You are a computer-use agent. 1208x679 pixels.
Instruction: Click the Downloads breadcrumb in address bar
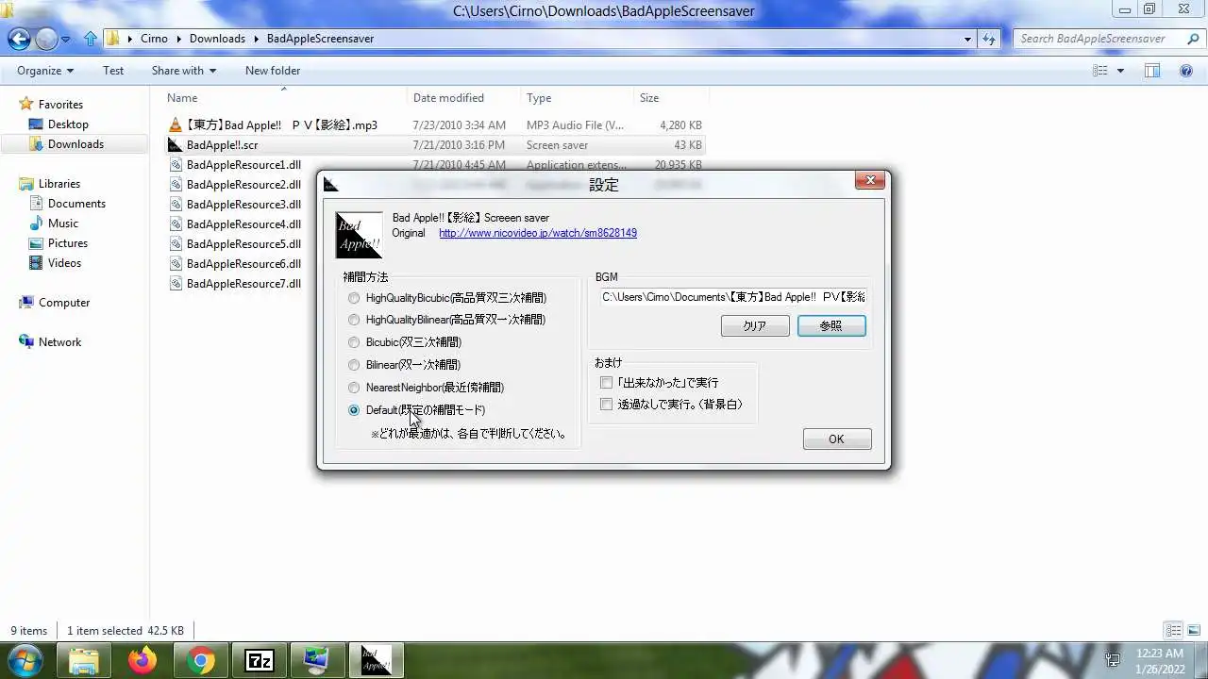pos(217,39)
